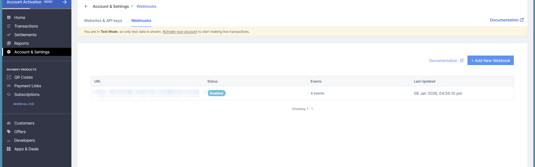Click the Offers tag icon
This screenshot has width=535, height=167.
tap(9, 132)
